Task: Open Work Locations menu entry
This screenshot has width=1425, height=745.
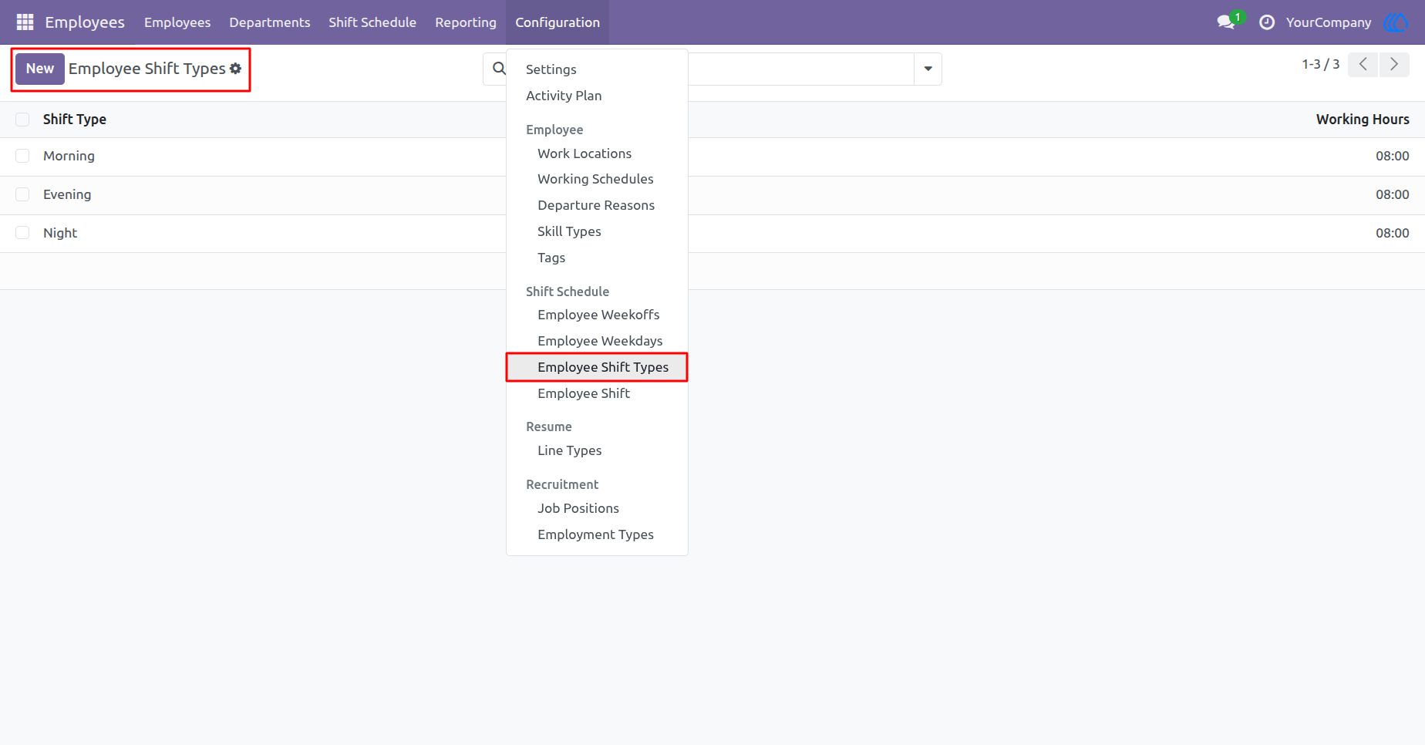Action: click(x=597, y=153)
